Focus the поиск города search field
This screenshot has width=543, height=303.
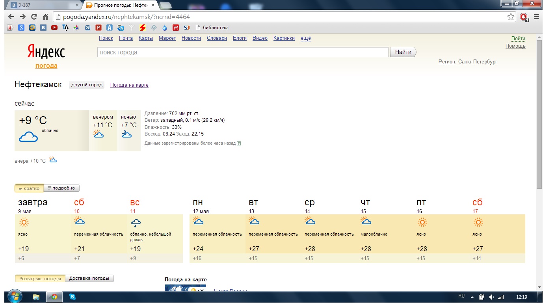[243, 52]
